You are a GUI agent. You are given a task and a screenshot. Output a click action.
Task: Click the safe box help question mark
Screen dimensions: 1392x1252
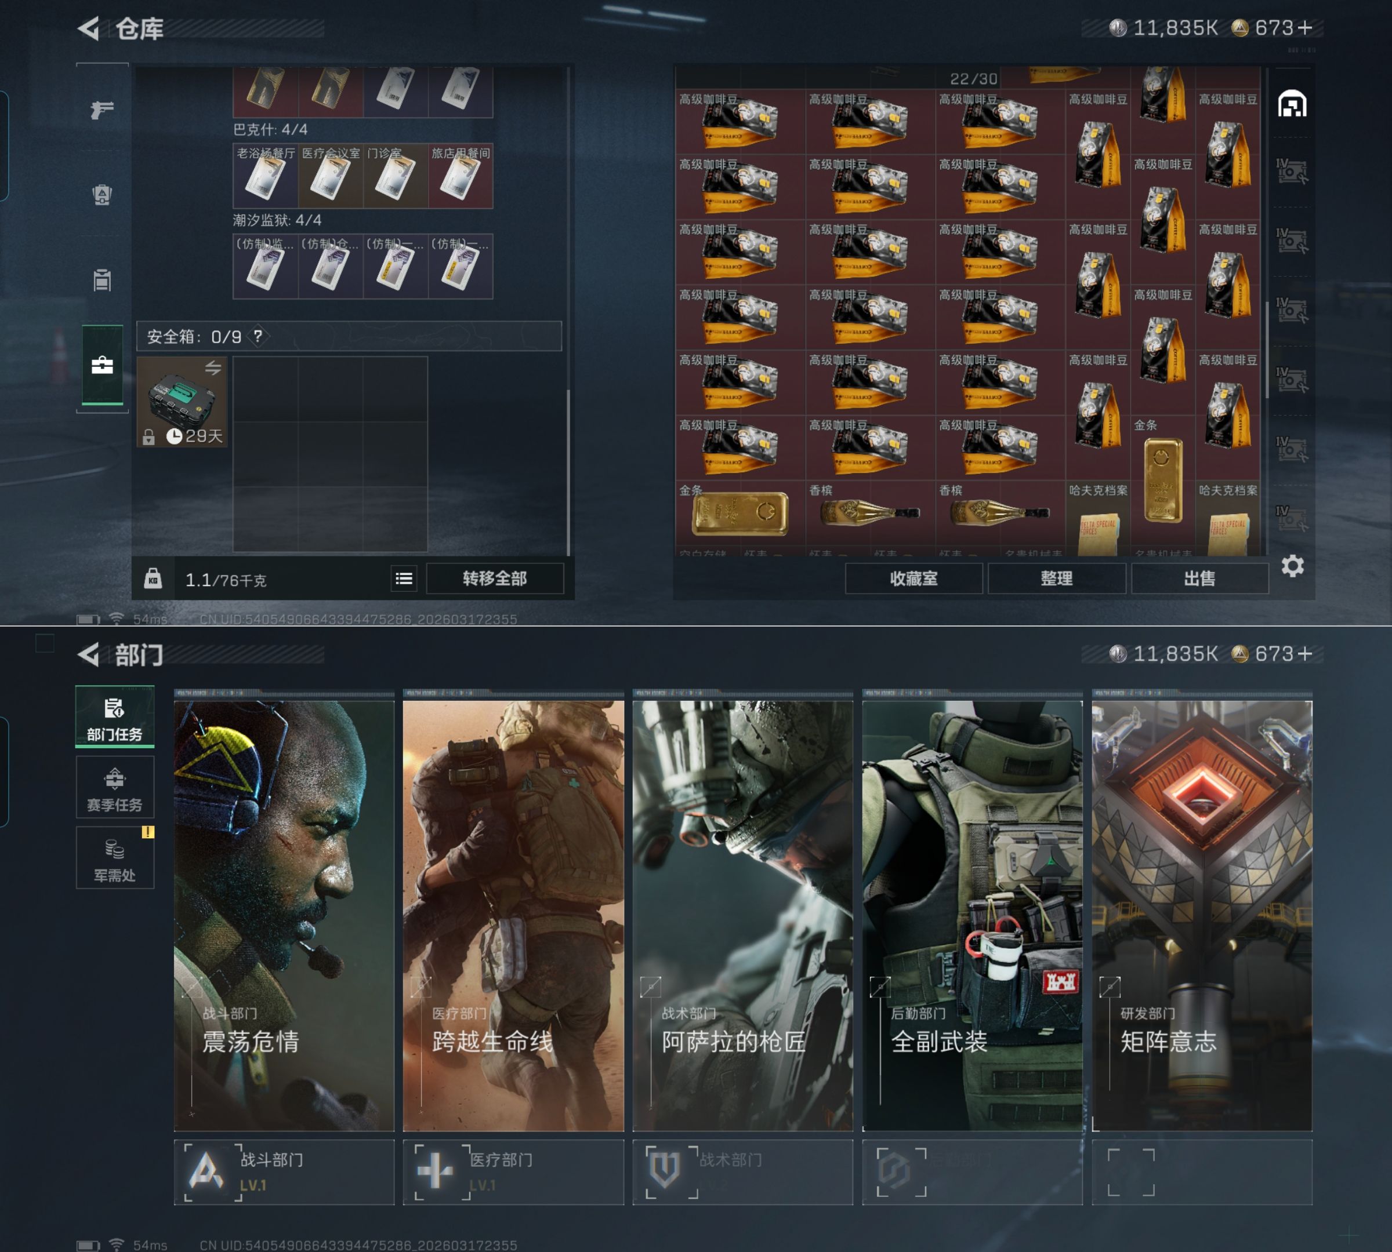[258, 336]
